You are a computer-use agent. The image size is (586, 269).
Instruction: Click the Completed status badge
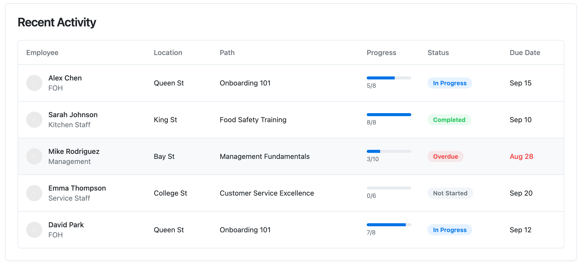point(449,120)
